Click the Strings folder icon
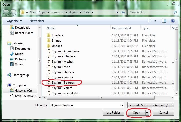Image resolution: width=181 pixels, height=122 pixels. click(49, 41)
